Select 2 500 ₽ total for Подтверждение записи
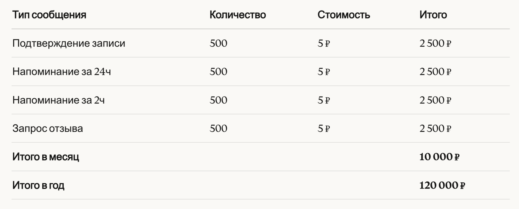Viewport: 519px width, 209px height. coord(435,43)
